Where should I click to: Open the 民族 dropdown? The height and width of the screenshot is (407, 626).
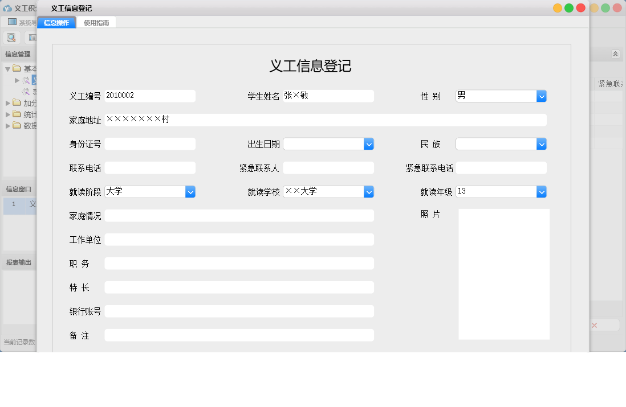(x=541, y=143)
